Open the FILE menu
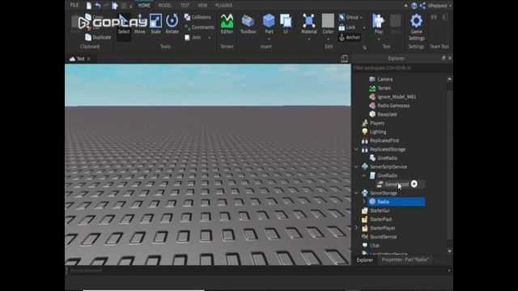Viewport: 518px width, 291px height. click(74, 5)
